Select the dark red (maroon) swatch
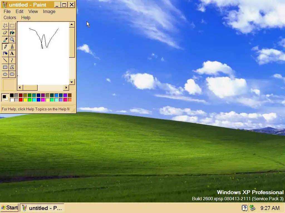285x213 pixels. click(21, 95)
